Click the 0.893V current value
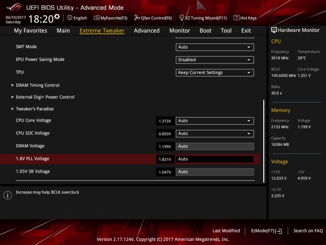Screen dimensions: 326x245 click(x=165, y=134)
